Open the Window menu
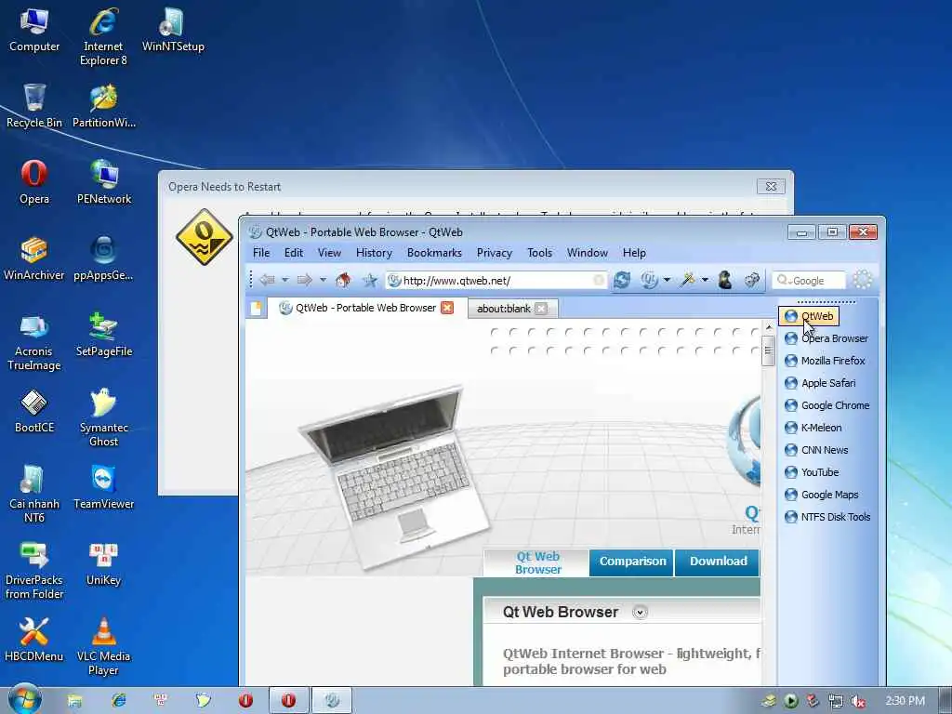The image size is (952, 714). click(588, 253)
